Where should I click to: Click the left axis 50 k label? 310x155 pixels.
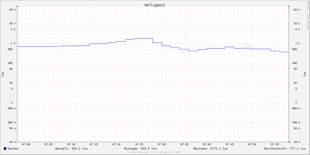[x=12, y=10]
